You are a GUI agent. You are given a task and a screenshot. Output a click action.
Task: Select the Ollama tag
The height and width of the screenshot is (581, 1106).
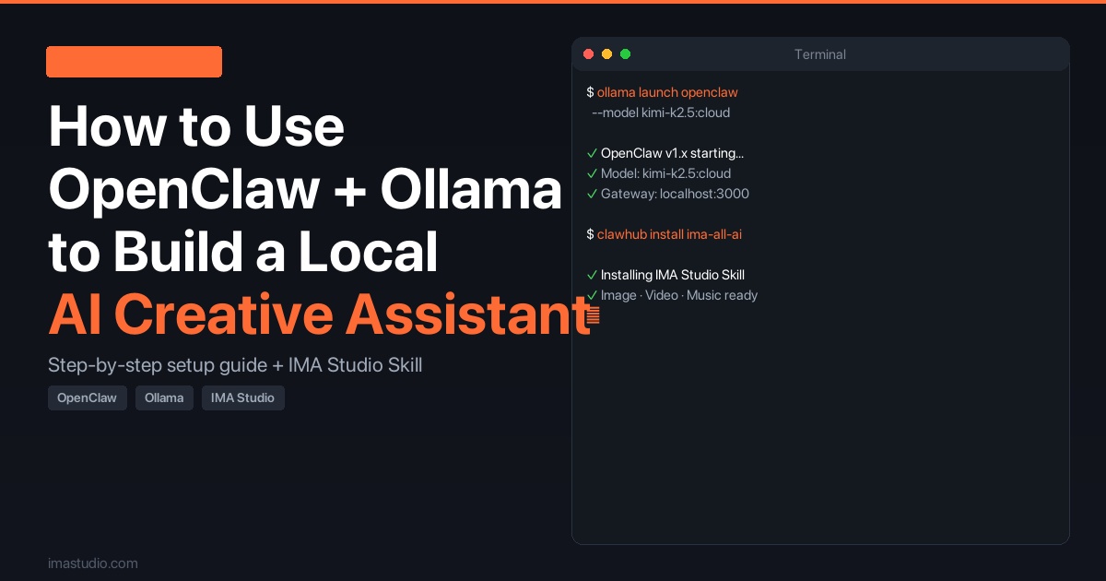pyautogui.click(x=164, y=398)
